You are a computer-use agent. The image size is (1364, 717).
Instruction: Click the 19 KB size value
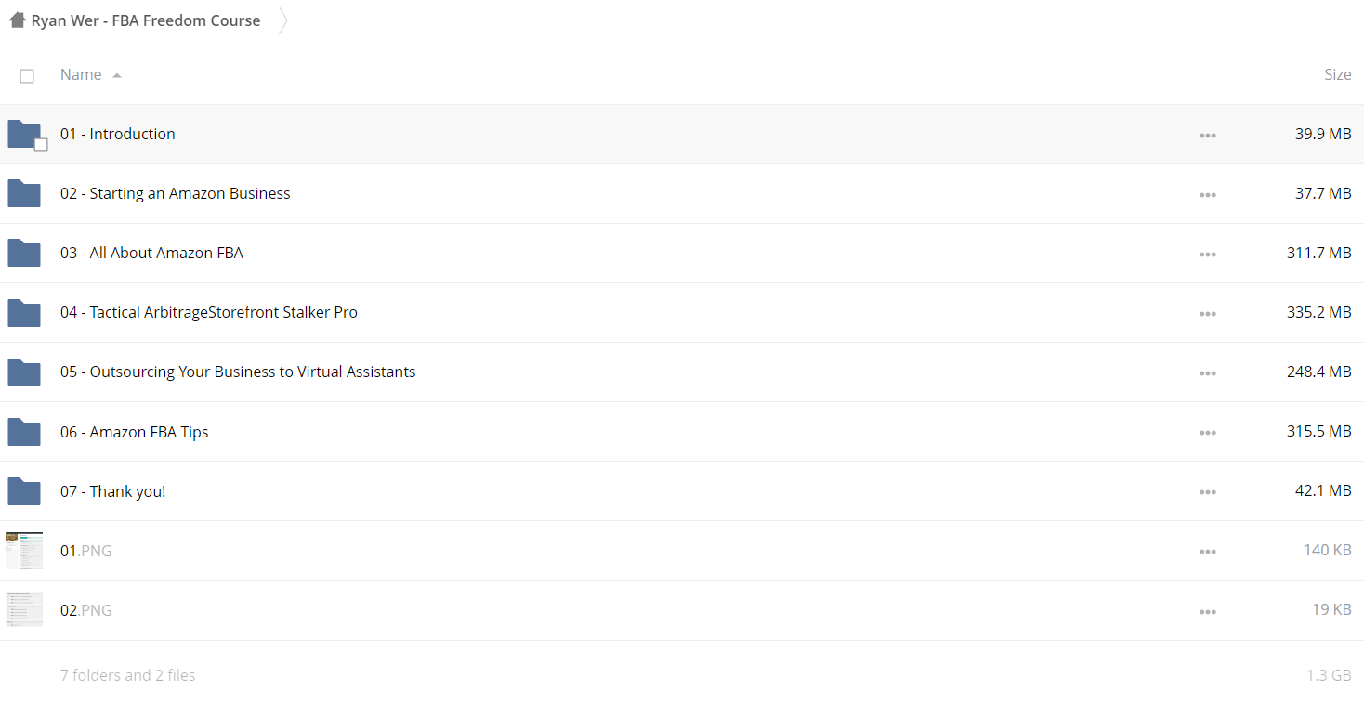pyautogui.click(x=1331, y=609)
